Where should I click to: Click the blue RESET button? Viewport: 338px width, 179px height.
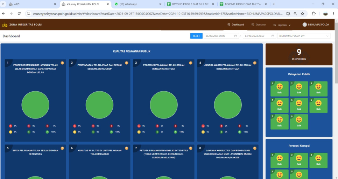click(196, 36)
